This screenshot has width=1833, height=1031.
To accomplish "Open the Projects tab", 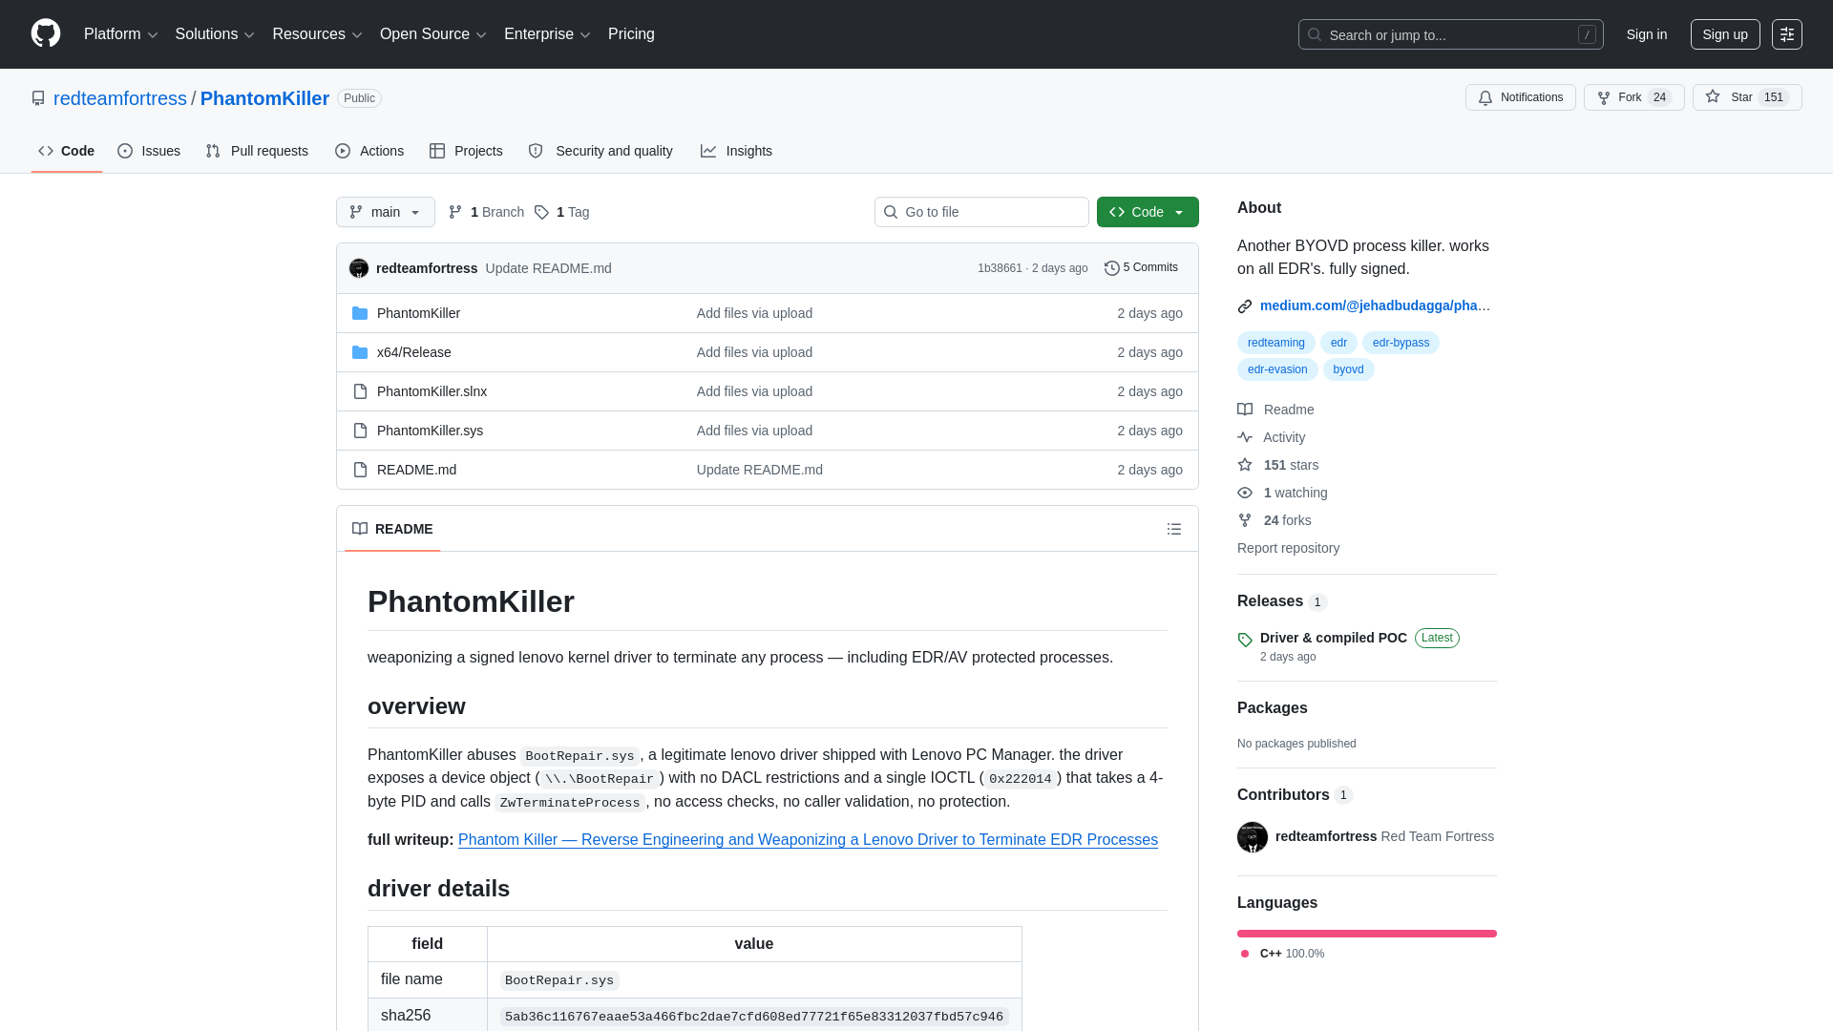I will pyautogui.click(x=466, y=151).
